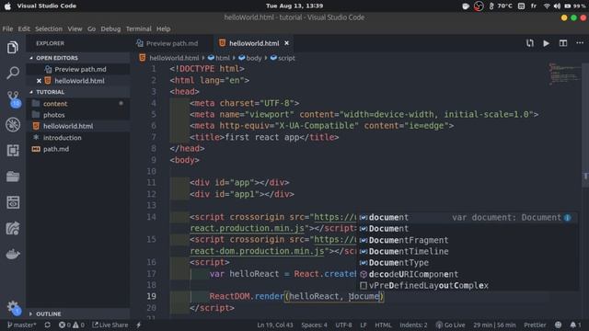This screenshot has width=589, height=331.
Task: Expand the Outline section
Action: (78, 314)
